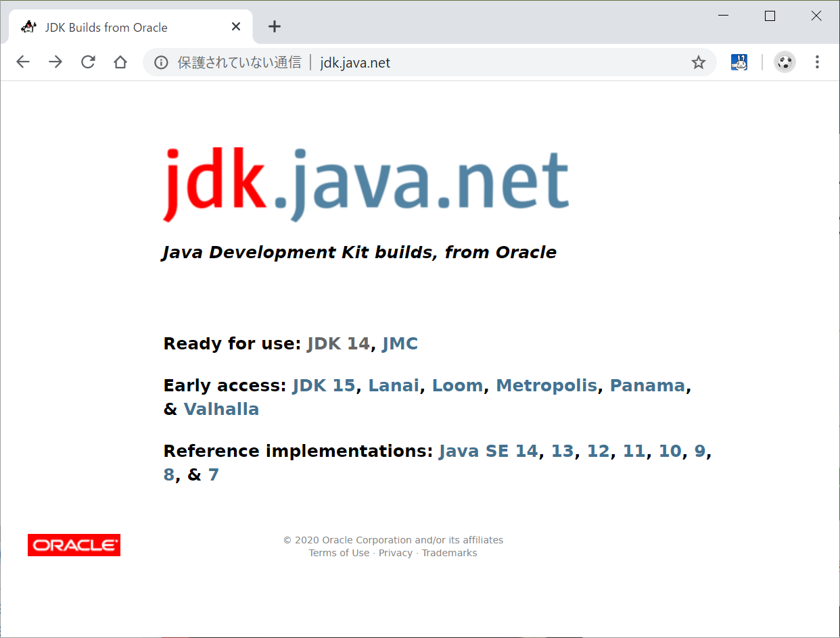This screenshot has width=840, height=638.
Task: Focus the jdk.java.net address bar
Action: (429, 62)
